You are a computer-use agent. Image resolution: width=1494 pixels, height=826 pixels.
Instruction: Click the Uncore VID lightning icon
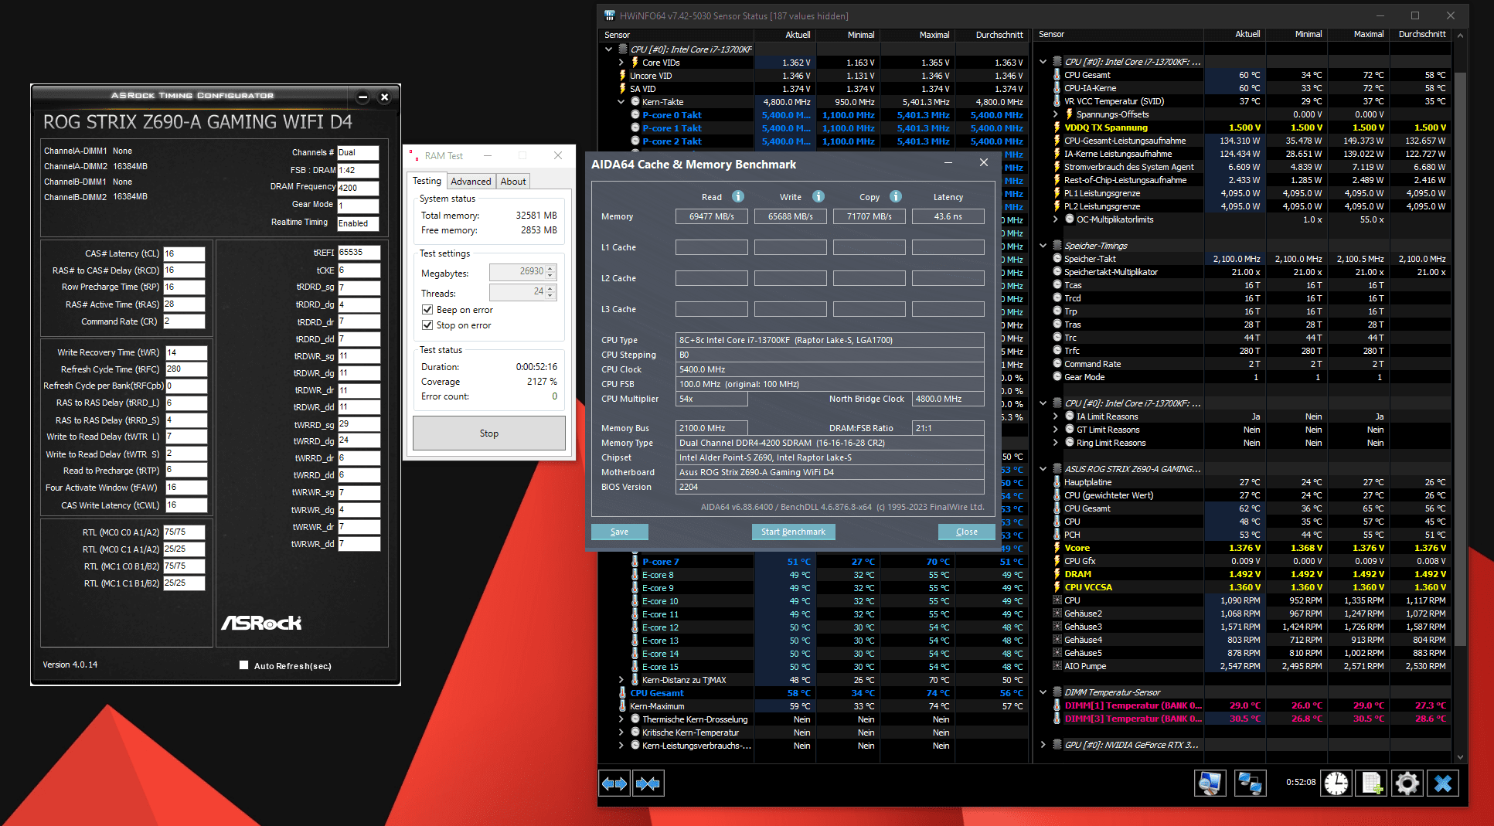pyautogui.click(x=622, y=76)
